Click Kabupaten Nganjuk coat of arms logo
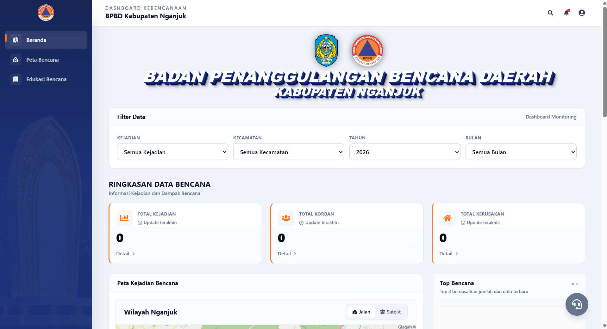The image size is (607, 329). click(326, 51)
